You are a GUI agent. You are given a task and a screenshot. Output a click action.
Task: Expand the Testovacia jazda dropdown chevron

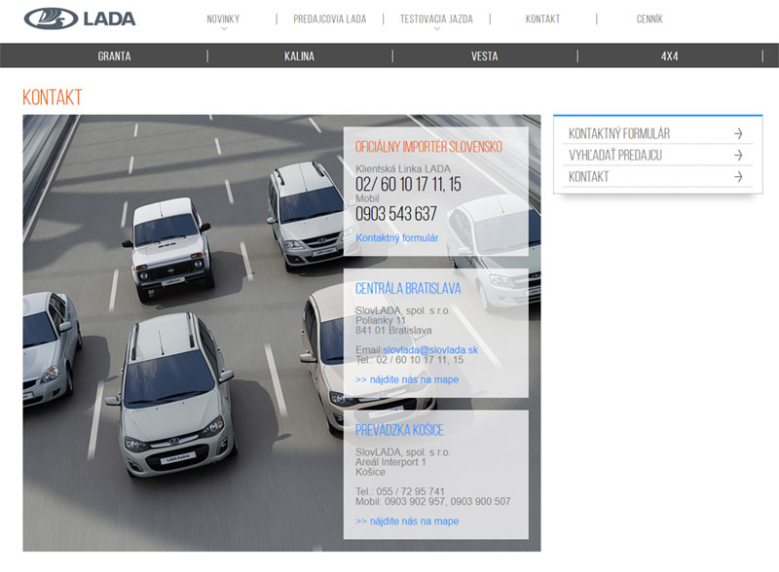click(x=436, y=29)
